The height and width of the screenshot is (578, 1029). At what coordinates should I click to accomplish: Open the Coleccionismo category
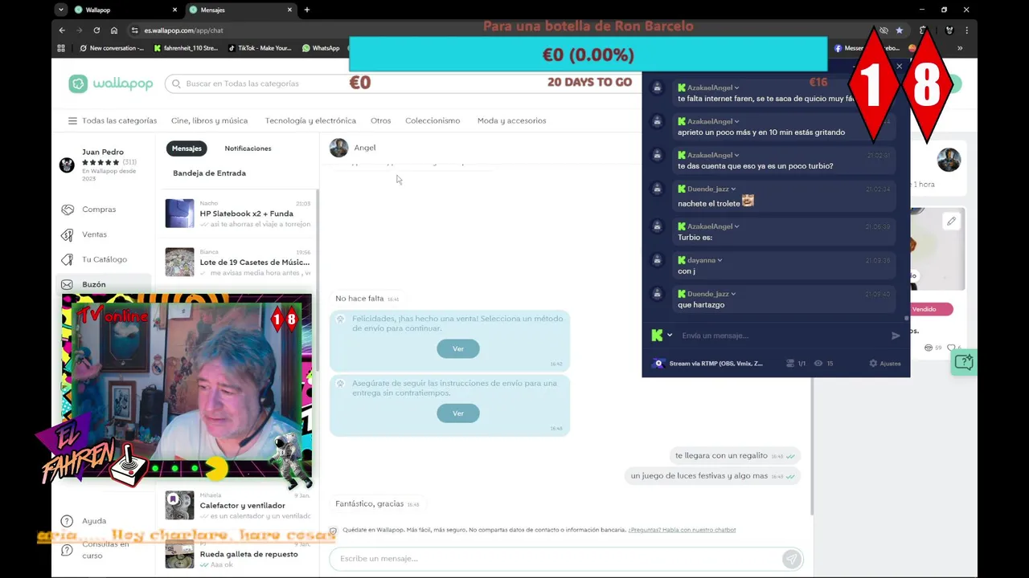(433, 120)
